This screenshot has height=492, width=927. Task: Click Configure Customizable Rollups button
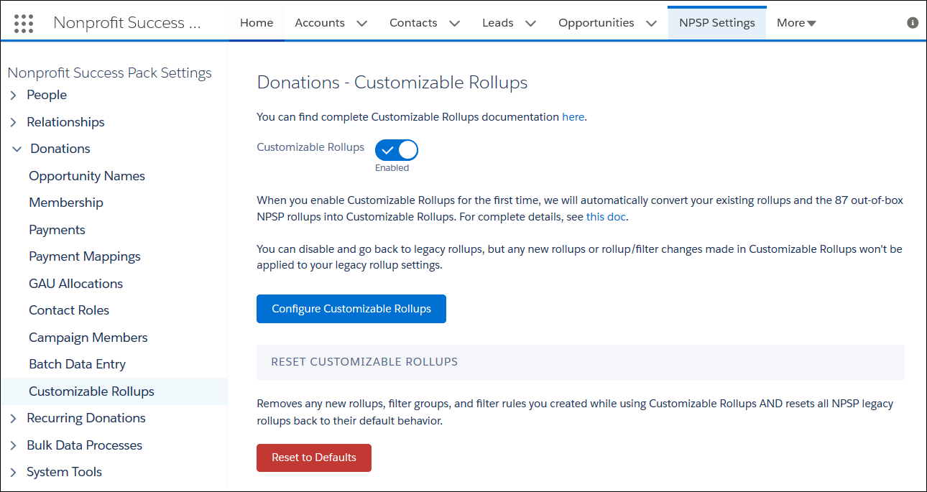click(x=351, y=309)
